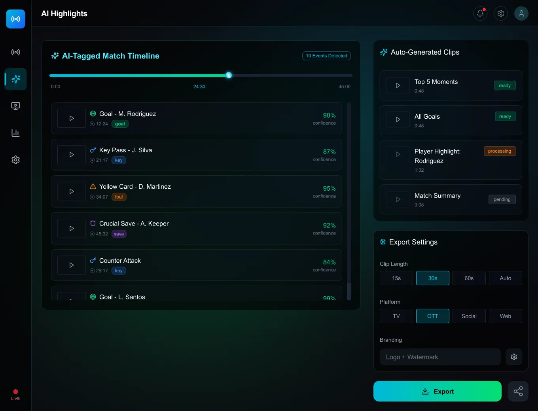Click the Logo + Watermark input field
This screenshot has height=411, width=538.
click(440, 357)
